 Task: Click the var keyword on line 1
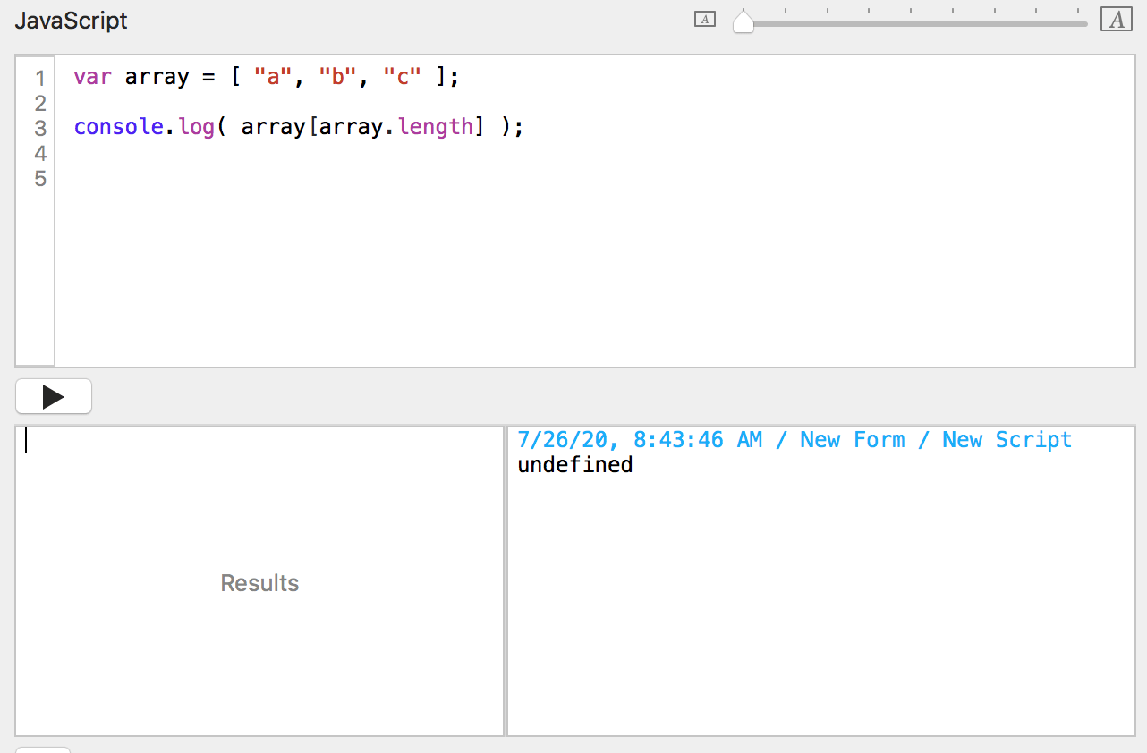(92, 77)
